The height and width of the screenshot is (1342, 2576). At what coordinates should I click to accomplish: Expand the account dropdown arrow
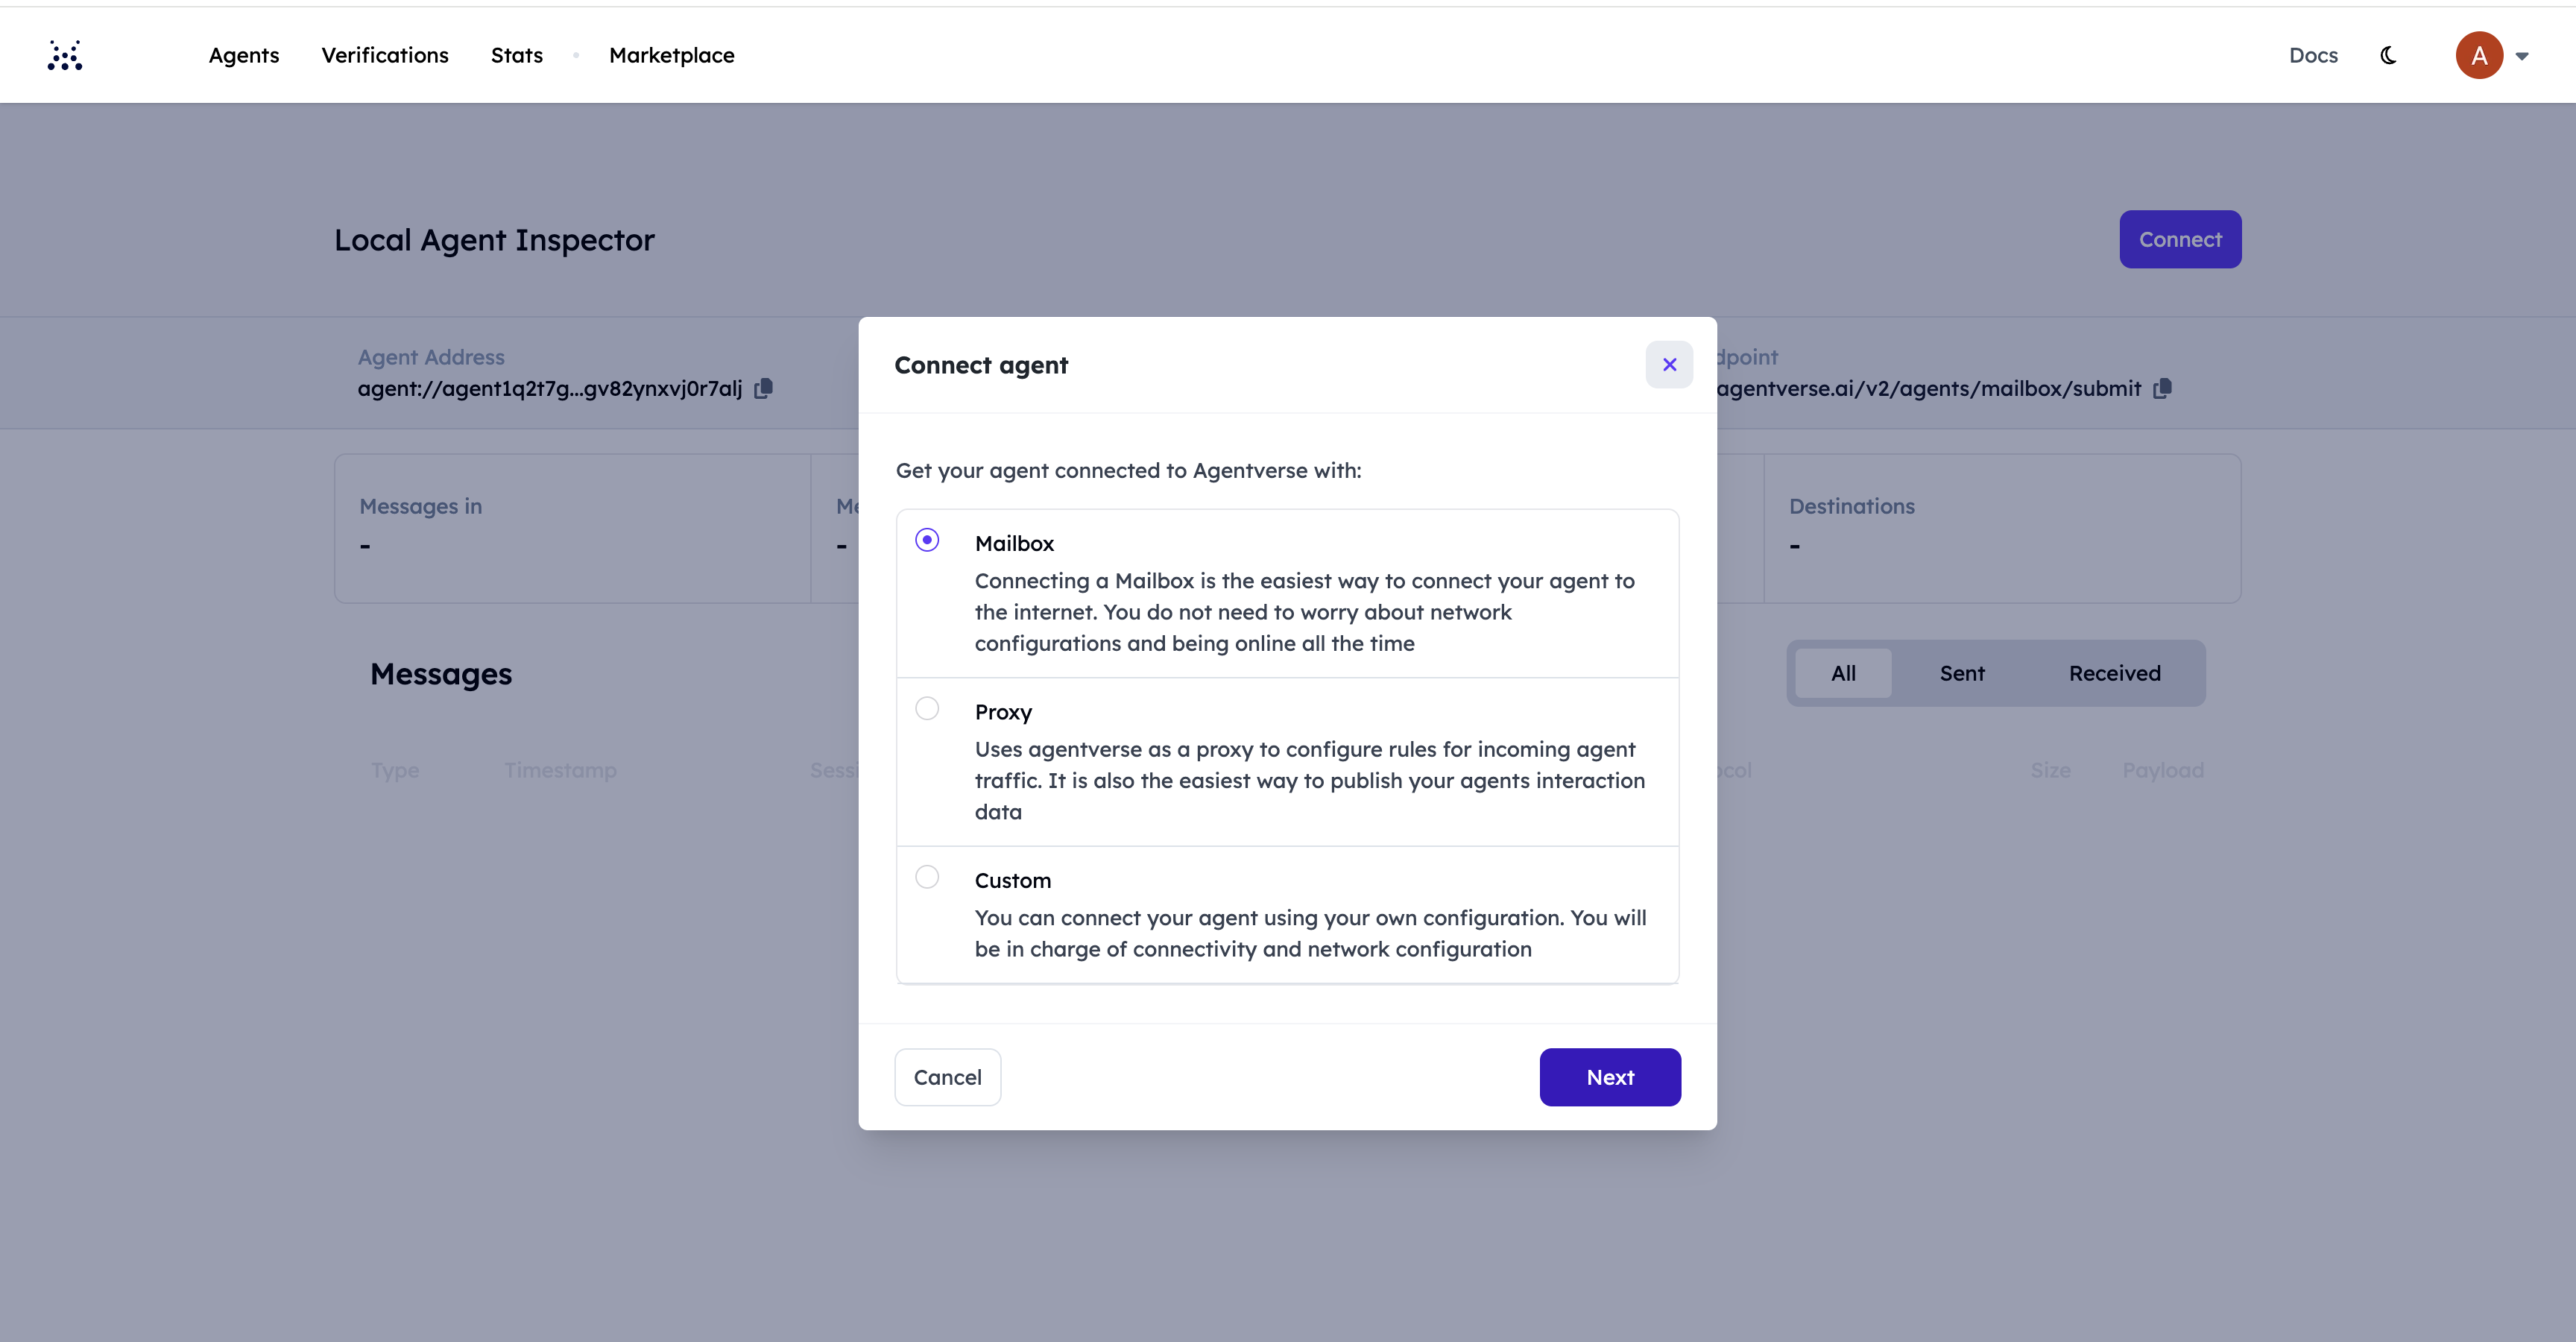[x=2522, y=56]
